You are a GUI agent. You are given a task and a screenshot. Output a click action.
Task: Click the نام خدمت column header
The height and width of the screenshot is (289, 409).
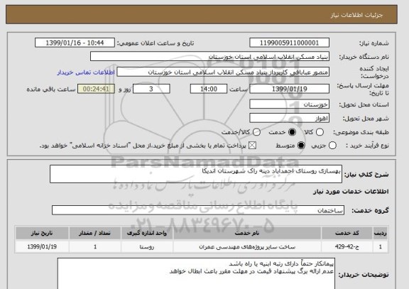[x=247, y=233]
